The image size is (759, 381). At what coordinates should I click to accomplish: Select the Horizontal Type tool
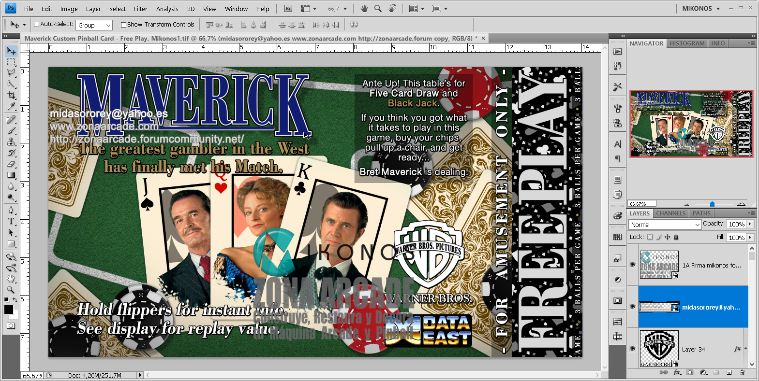pyautogui.click(x=11, y=221)
